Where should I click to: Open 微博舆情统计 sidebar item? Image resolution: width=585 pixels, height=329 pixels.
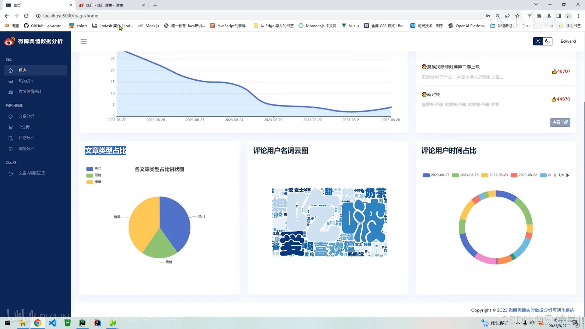30,92
